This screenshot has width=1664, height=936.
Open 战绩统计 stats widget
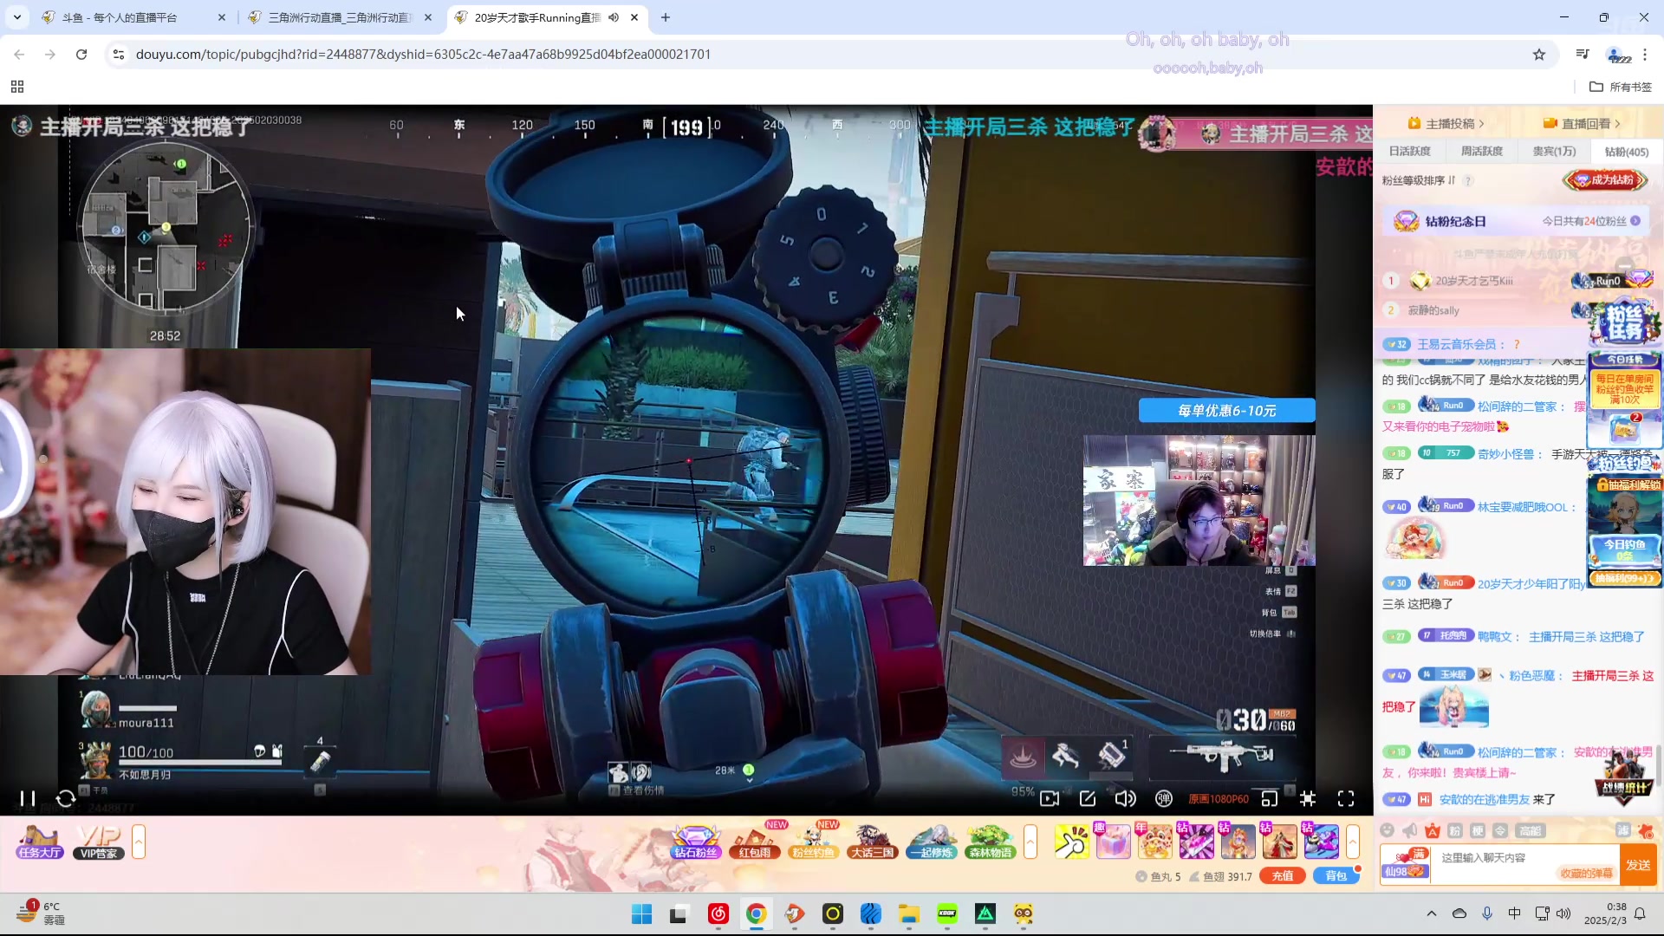[x=1624, y=778]
